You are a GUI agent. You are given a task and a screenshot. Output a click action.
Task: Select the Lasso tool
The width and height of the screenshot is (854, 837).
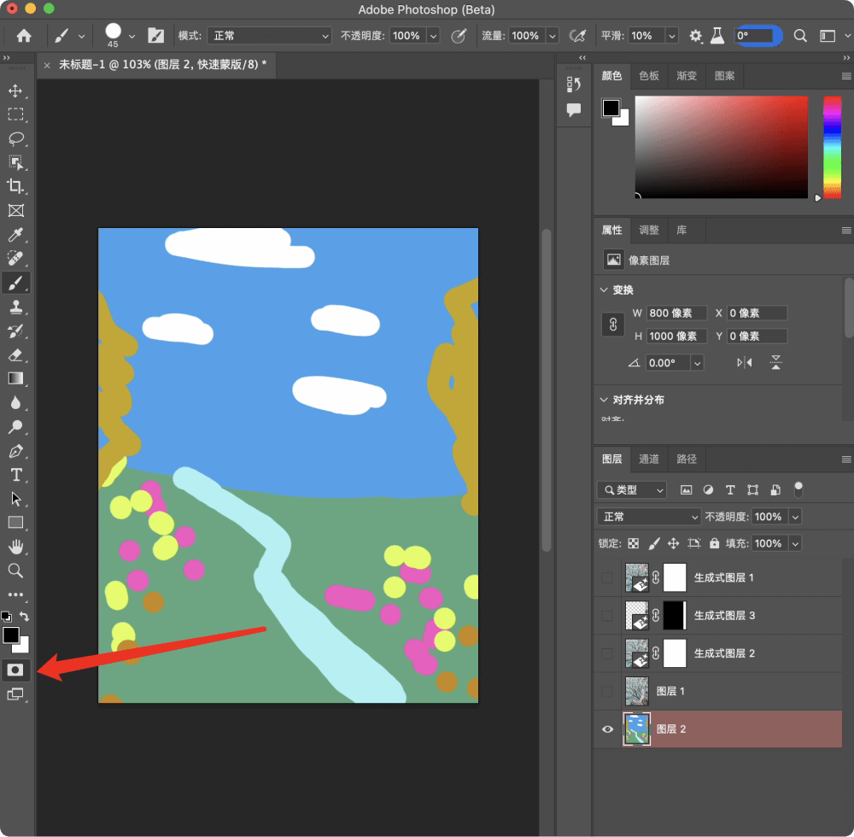[x=16, y=139]
